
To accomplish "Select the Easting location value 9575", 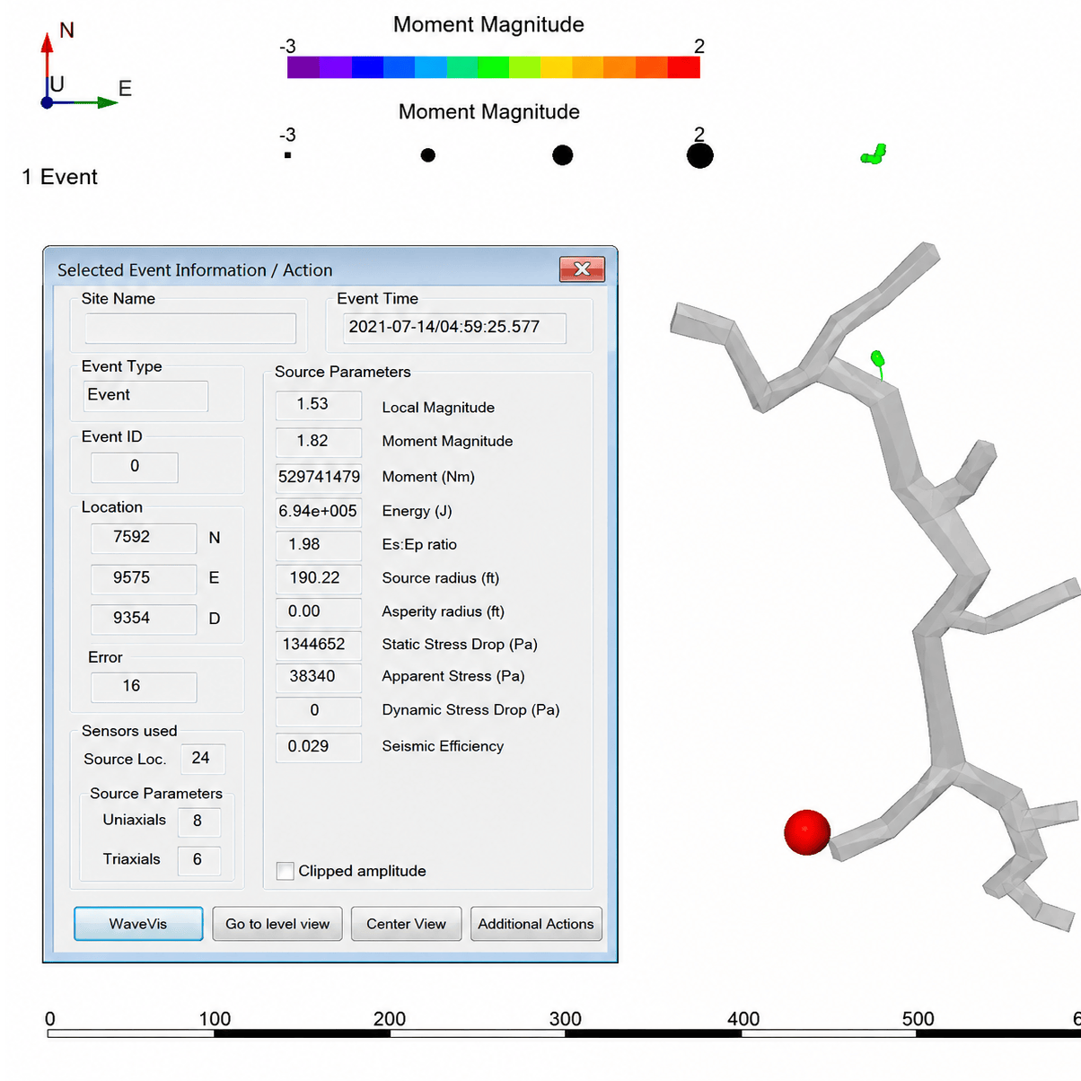I will tap(144, 578).
